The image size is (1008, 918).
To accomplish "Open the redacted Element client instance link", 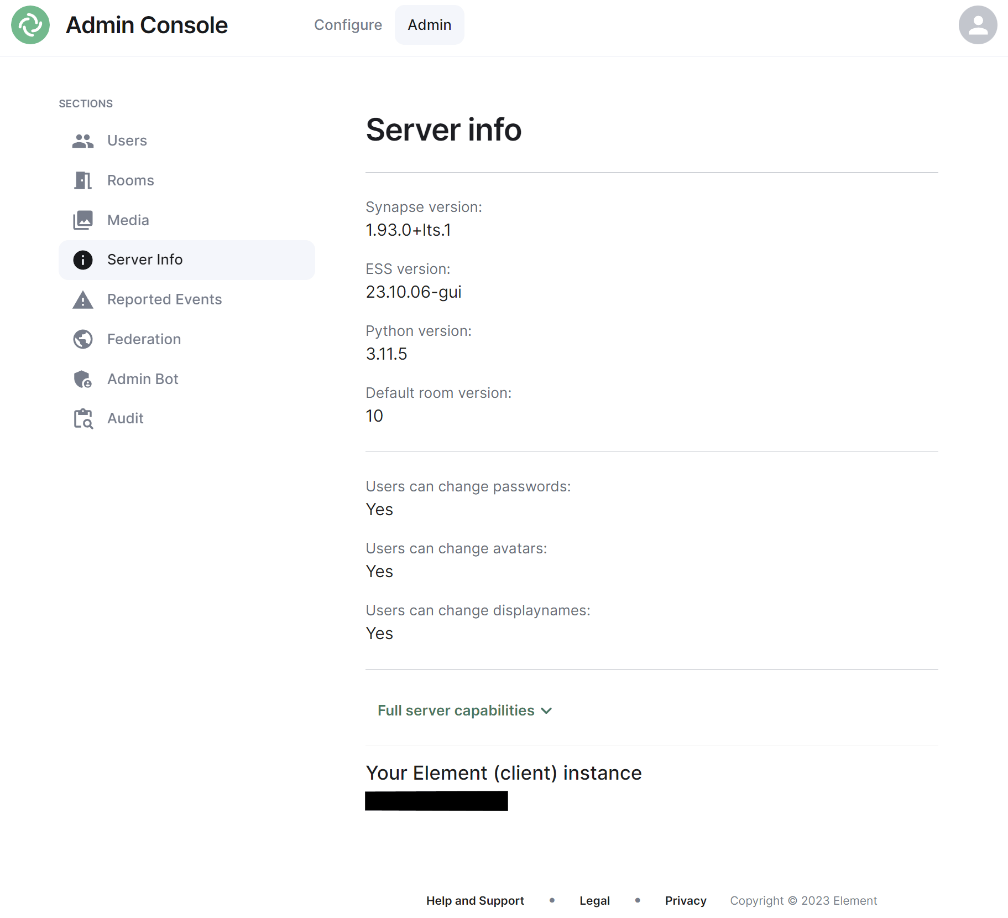I will tap(436, 801).
